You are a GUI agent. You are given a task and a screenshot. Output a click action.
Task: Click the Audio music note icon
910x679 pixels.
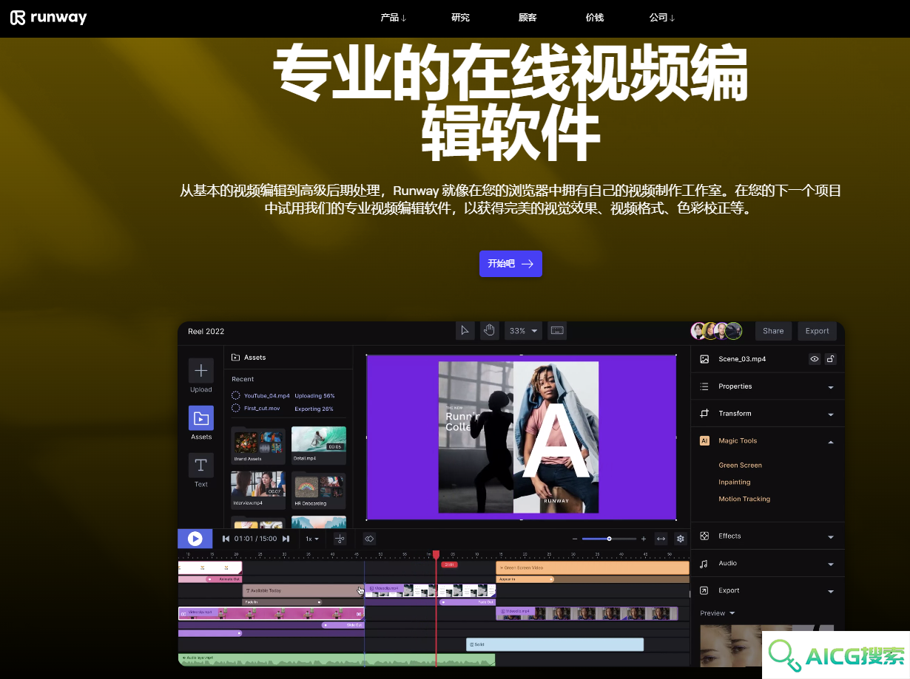click(704, 563)
